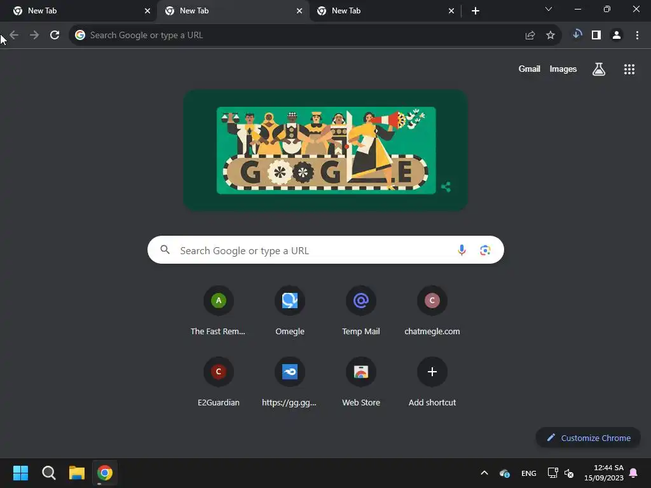Open Windows taskbar search
The width and height of the screenshot is (651, 488).
48,473
